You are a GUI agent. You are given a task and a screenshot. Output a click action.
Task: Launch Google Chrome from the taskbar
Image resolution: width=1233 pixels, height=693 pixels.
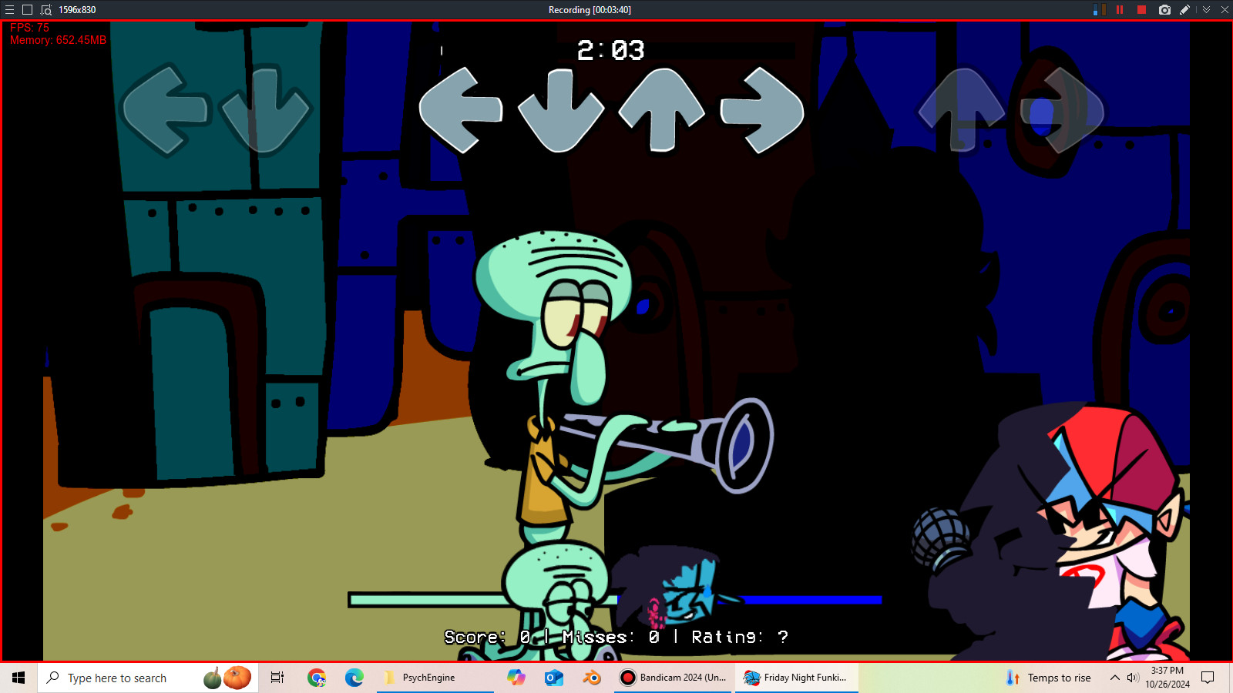tap(316, 678)
